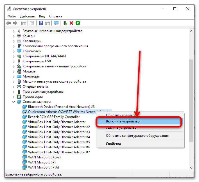Minimize the Диспетчер устройств window
This screenshot has width=199, height=182.
pyautogui.click(x=162, y=9)
